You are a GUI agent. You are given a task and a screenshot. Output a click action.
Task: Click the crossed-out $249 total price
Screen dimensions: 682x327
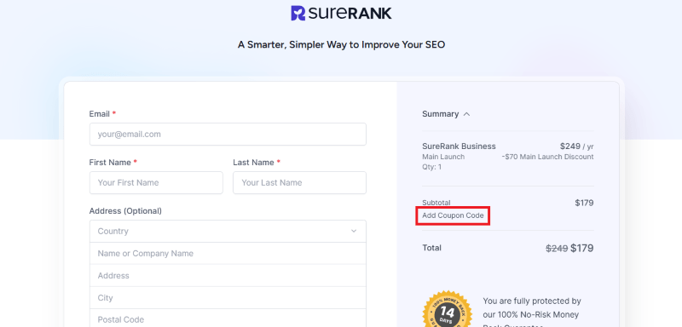pyautogui.click(x=557, y=249)
